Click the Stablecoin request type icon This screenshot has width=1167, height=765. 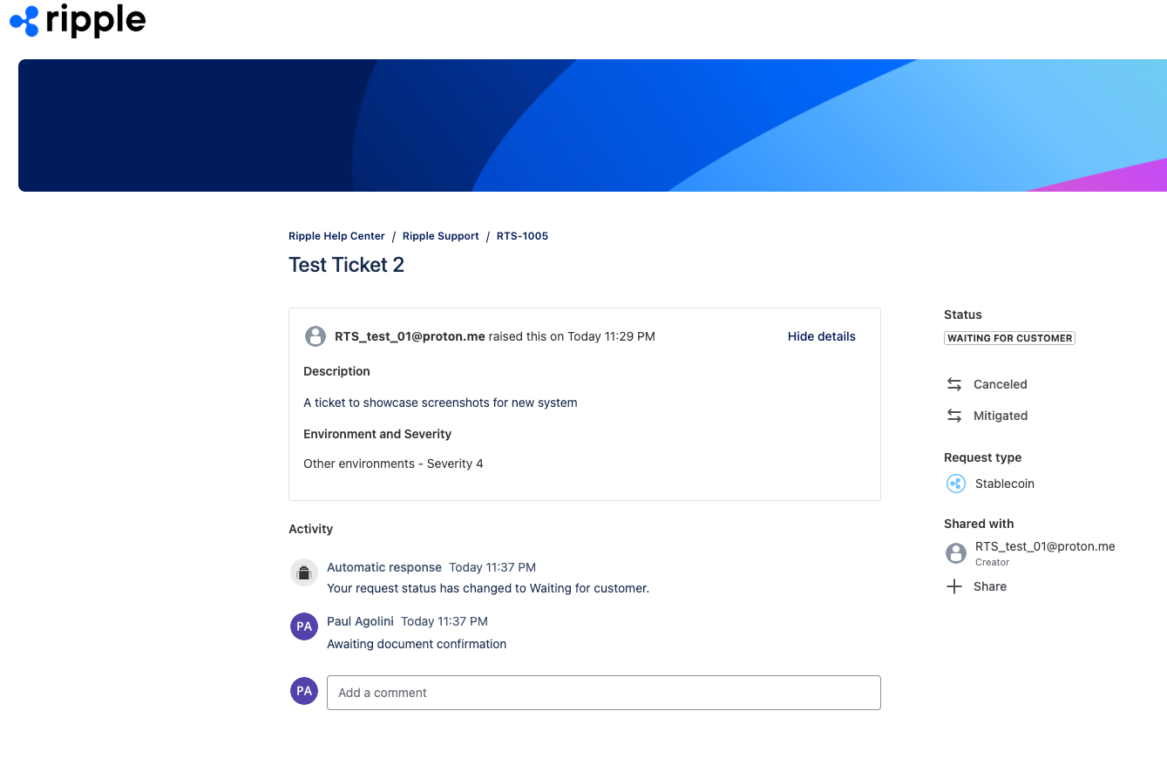point(956,484)
